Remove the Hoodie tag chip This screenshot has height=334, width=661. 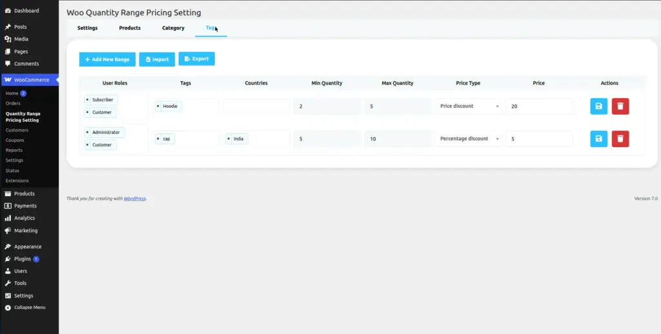click(x=158, y=106)
